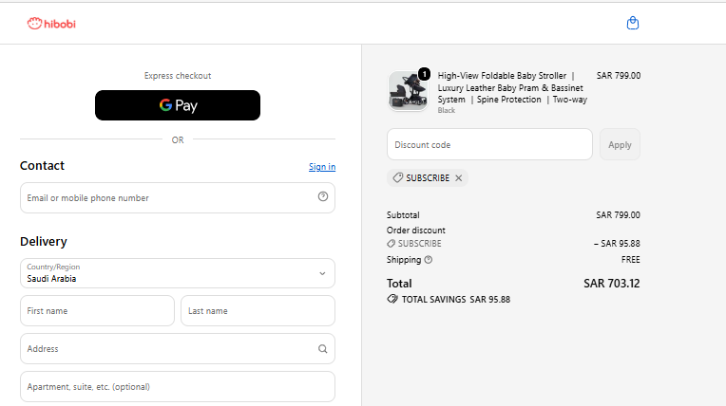The width and height of the screenshot is (726, 406).
Task: Click the Discount code field
Action: (x=489, y=145)
